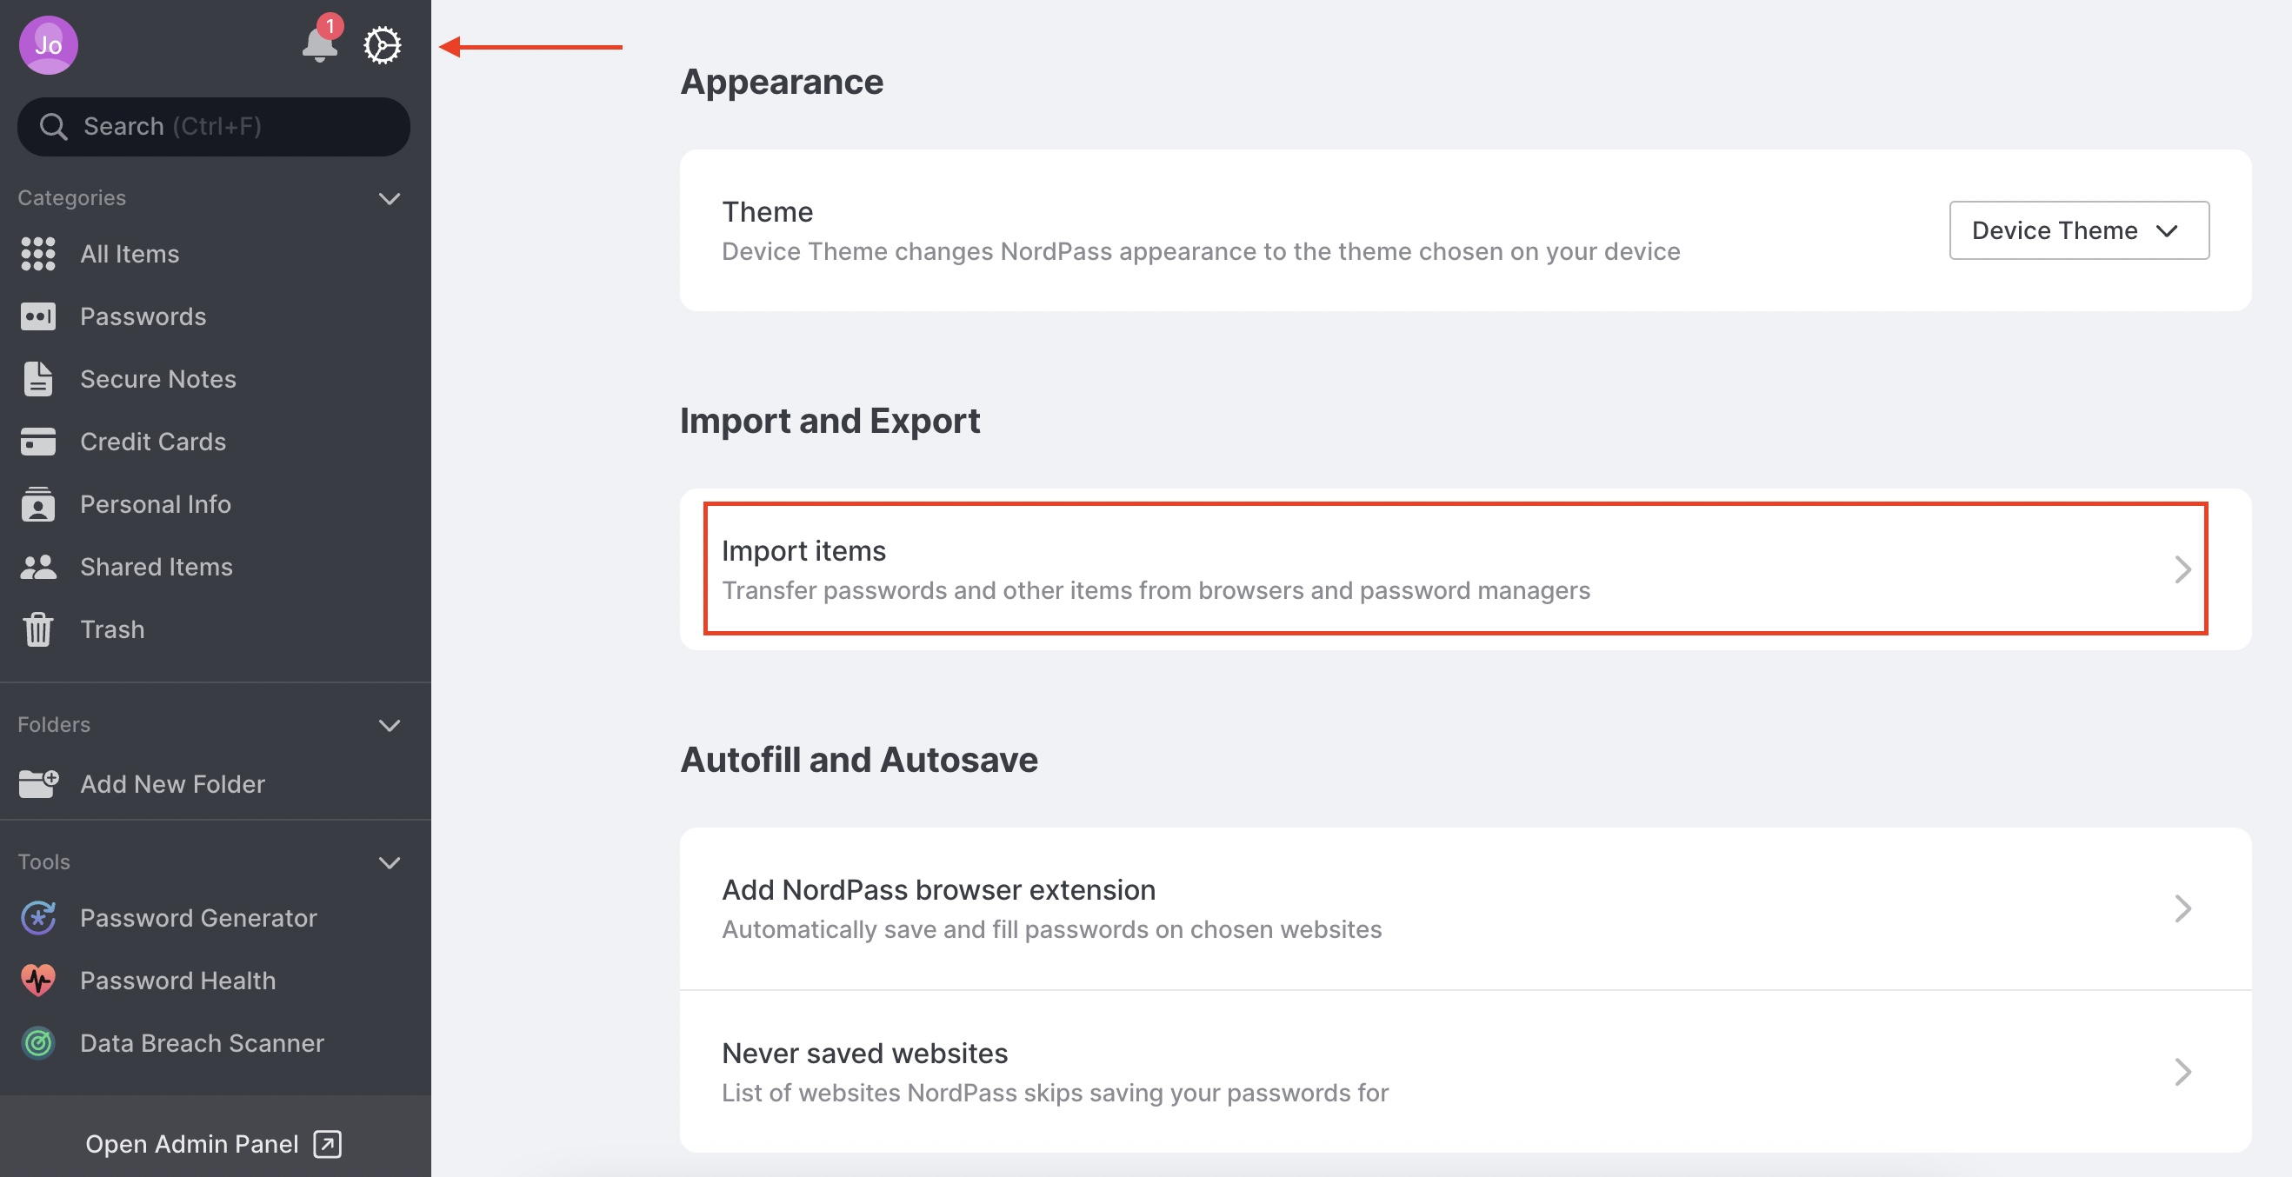Viewport: 2292px width, 1177px height.
Task: Click the Password Health heart icon
Action: pyautogui.click(x=37, y=980)
